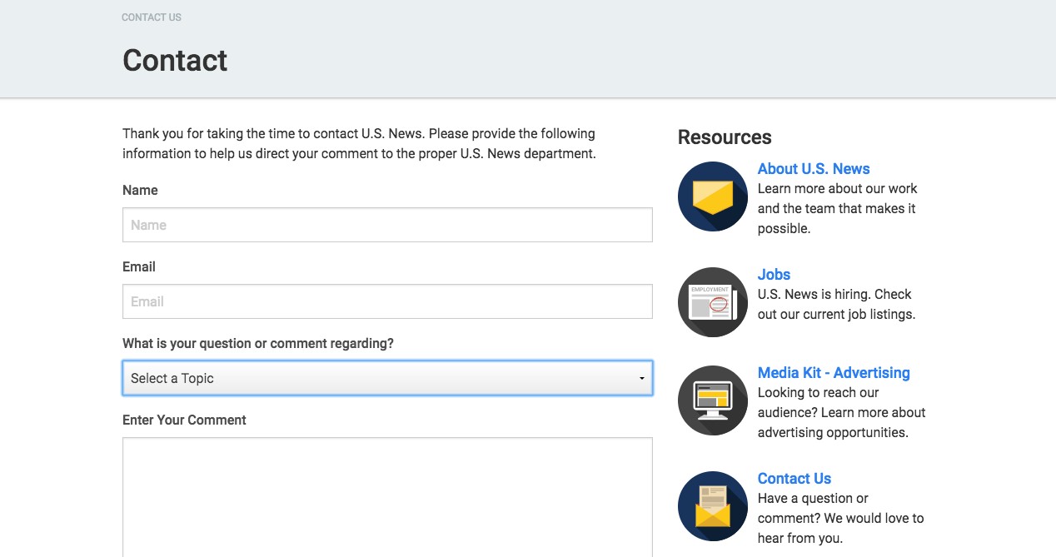
Task: Click inside the Enter Your Comment box
Action: pos(387,497)
